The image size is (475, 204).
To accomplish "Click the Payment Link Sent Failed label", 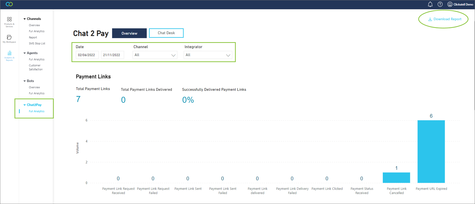I will click(223, 191).
